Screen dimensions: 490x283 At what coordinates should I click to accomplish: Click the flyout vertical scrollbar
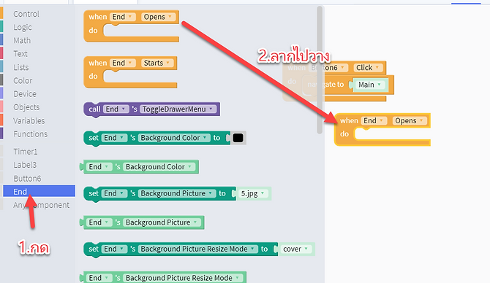click(320, 70)
